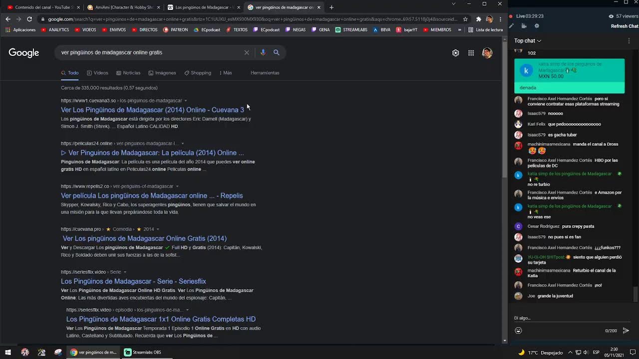Open the Google account avatar
The height and width of the screenshot is (359, 639).
click(487, 53)
